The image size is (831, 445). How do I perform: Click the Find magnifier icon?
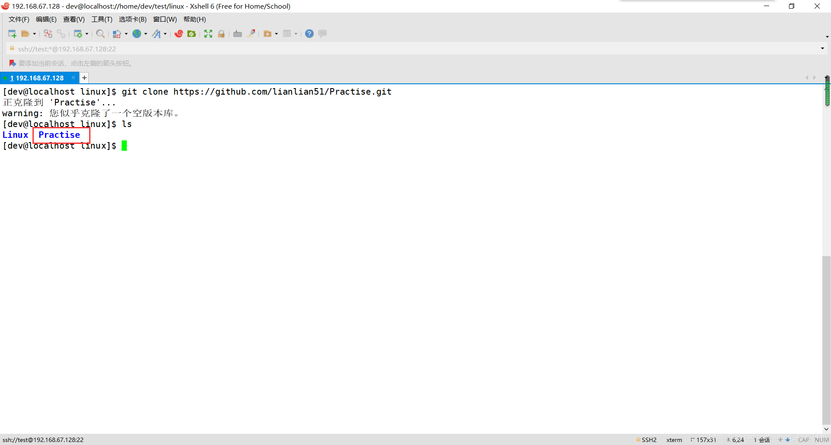(x=100, y=34)
